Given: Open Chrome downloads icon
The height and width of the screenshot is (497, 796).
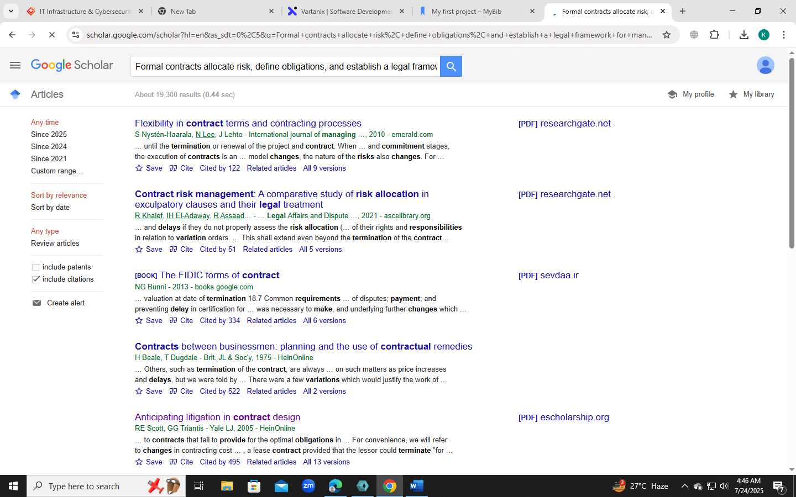Looking at the screenshot, I should 743,35.
